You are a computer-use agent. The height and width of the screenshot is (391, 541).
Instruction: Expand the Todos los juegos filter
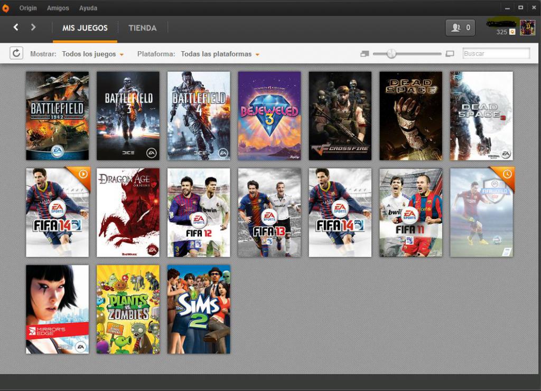(x=93, y=54)
